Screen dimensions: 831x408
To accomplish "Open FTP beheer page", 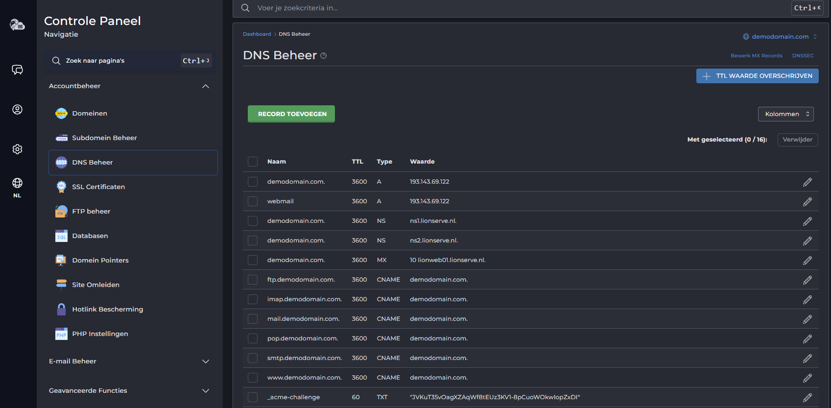I will (x=133, y=212).
